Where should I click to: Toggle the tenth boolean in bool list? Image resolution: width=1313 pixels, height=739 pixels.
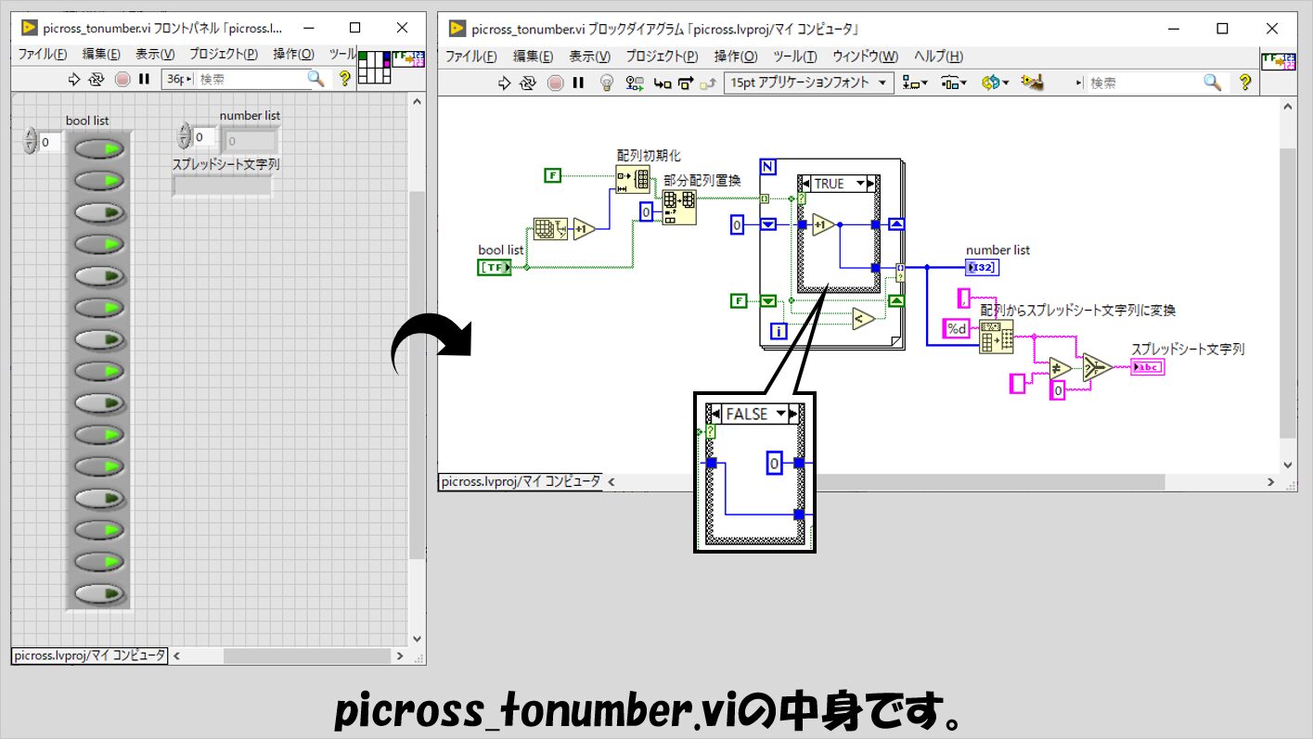pyautogui.click(x=99, y=434)
